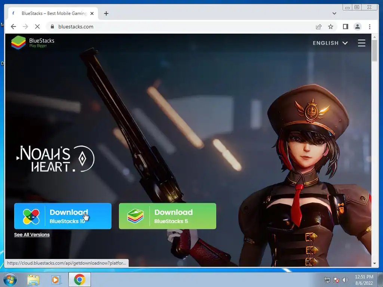Click the bluestacks.com address bar
This screenshot has width=383, height=287.
180,27
